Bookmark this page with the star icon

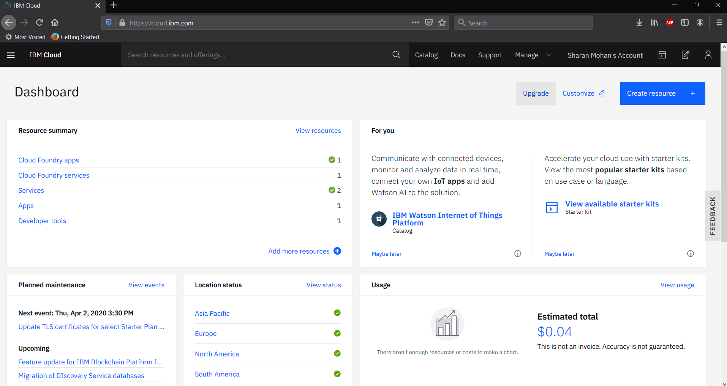coord(442,23)
